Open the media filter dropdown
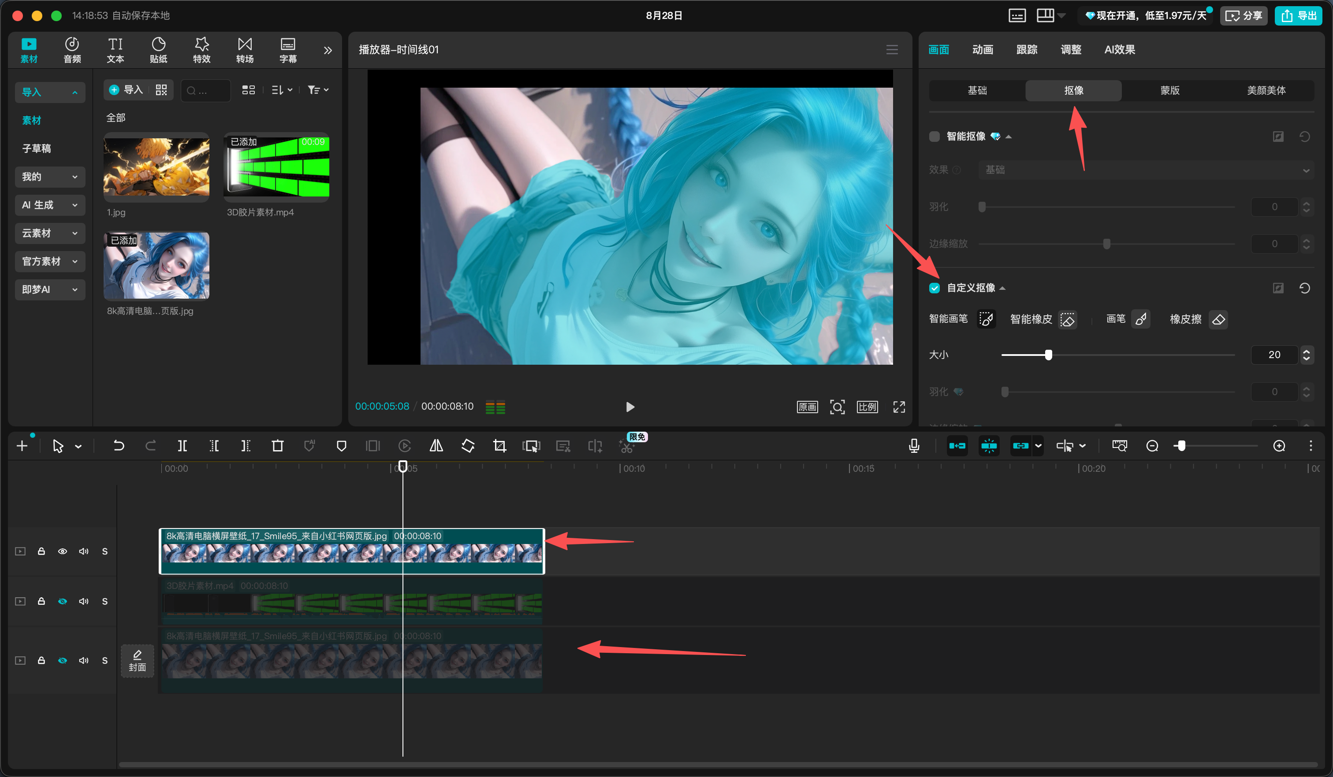This screenshot has height=777, width=1333. click(318, 90)
